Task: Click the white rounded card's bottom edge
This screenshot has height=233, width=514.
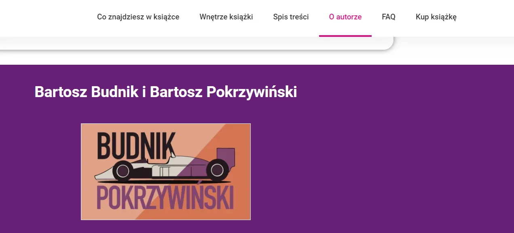Action: [x=194, y=49]
